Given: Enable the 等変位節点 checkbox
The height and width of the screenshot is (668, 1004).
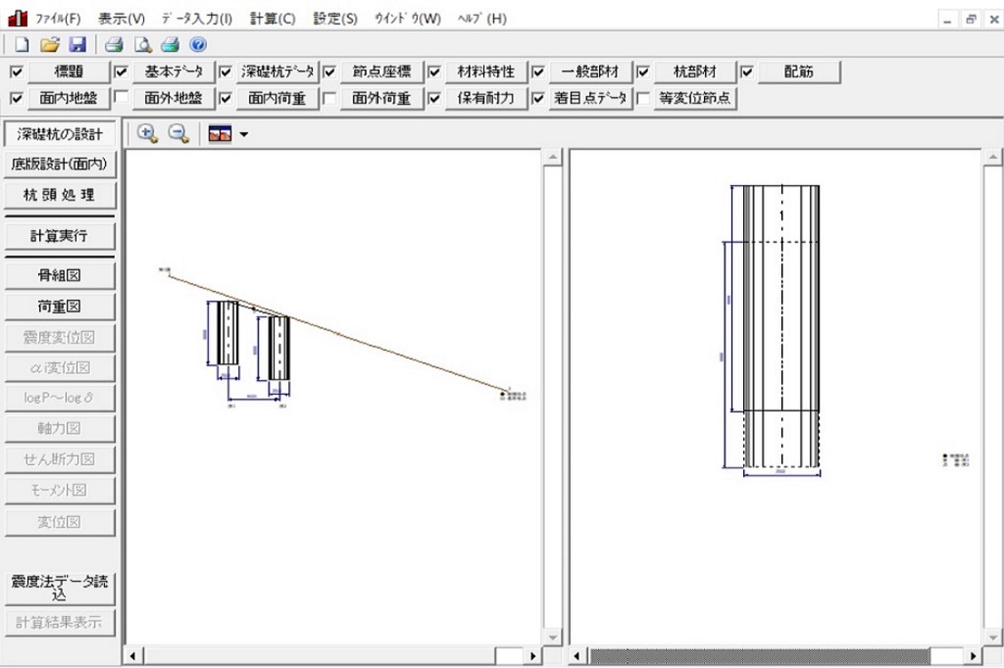Looking at the screenshot, I should [x=643, y=98].
